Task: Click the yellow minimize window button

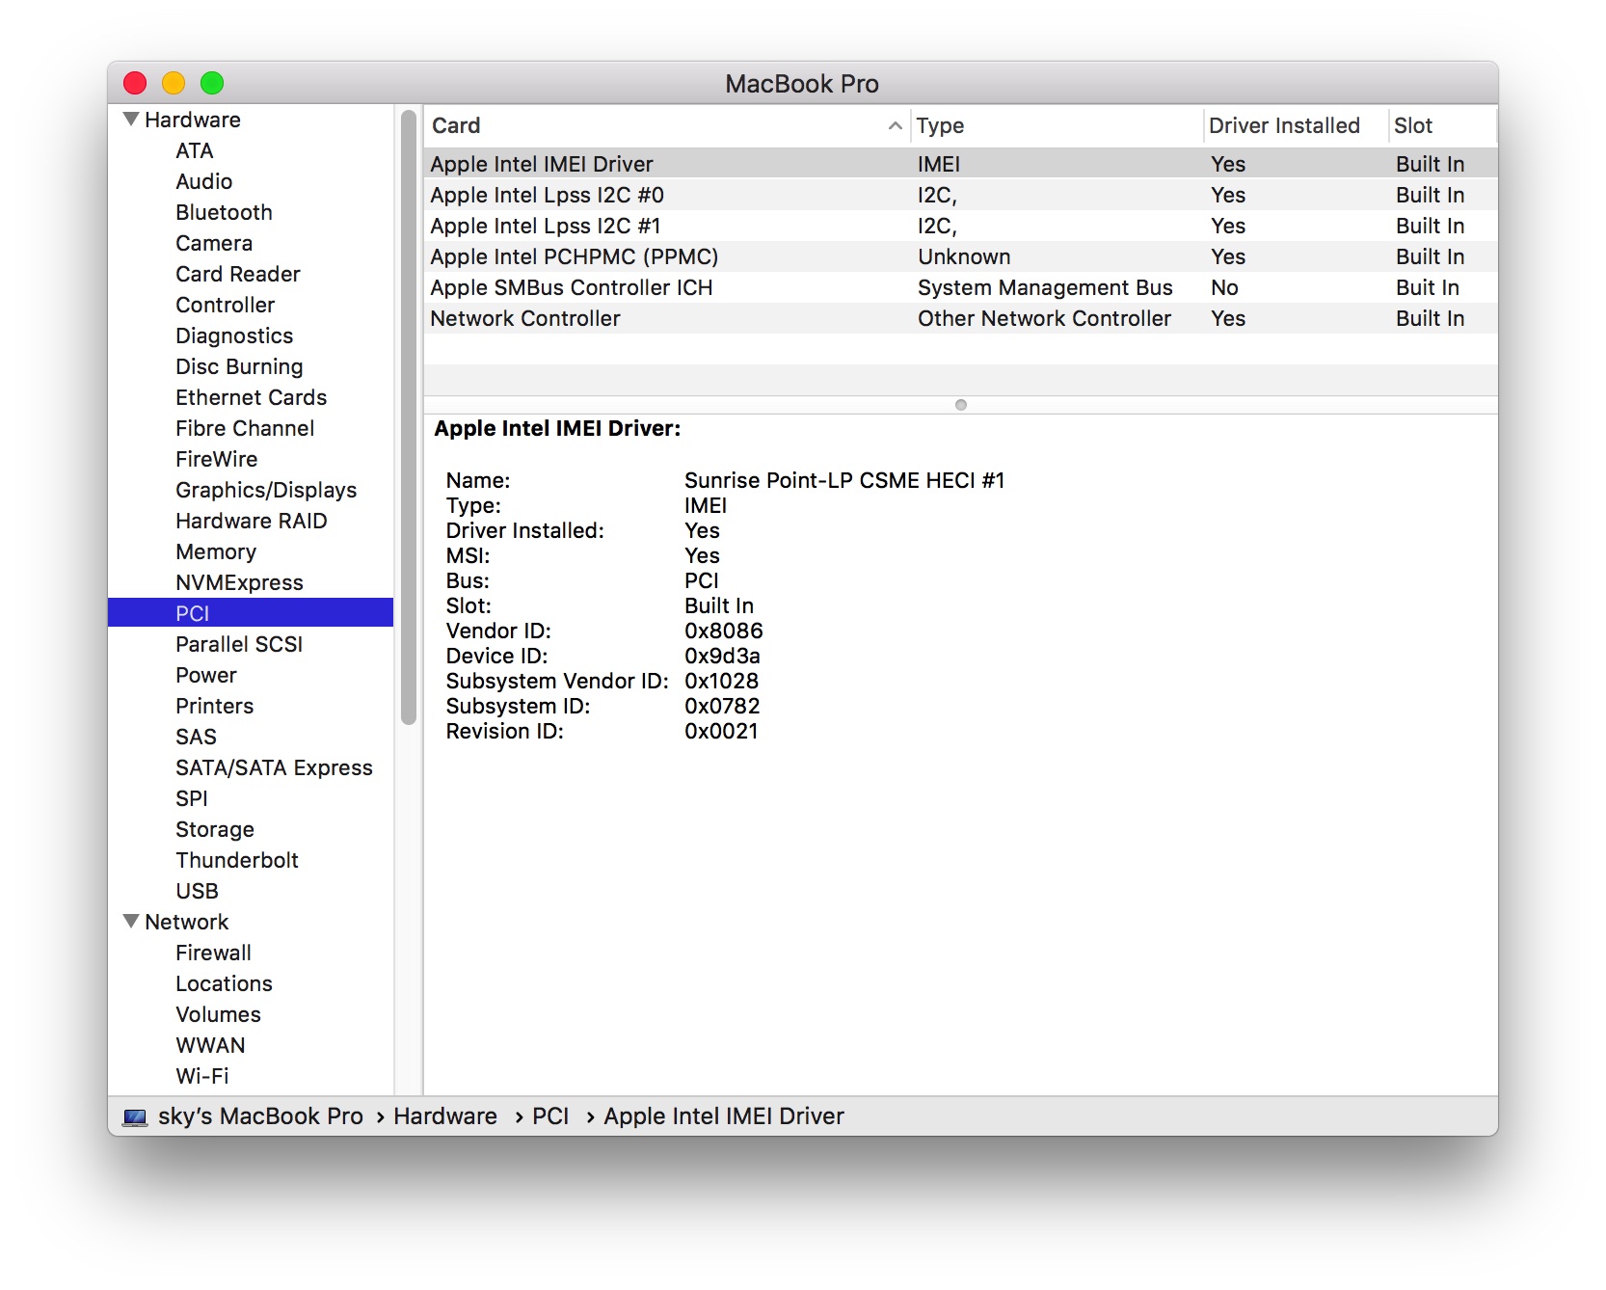Action: (174, 83)
